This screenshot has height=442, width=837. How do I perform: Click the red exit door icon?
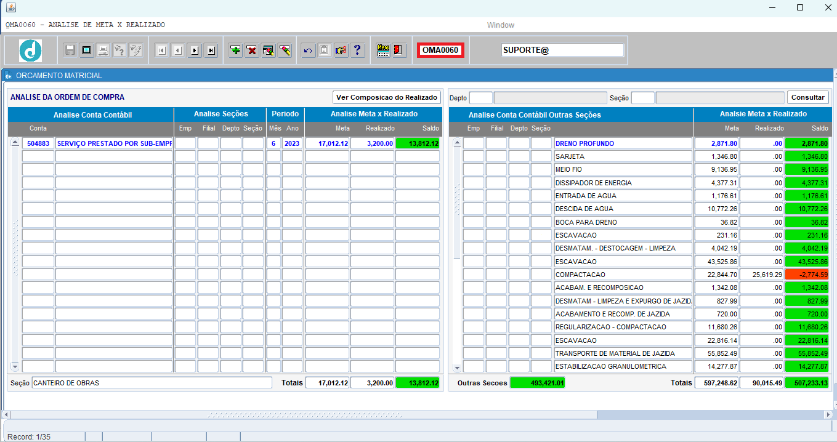(399, 50)
